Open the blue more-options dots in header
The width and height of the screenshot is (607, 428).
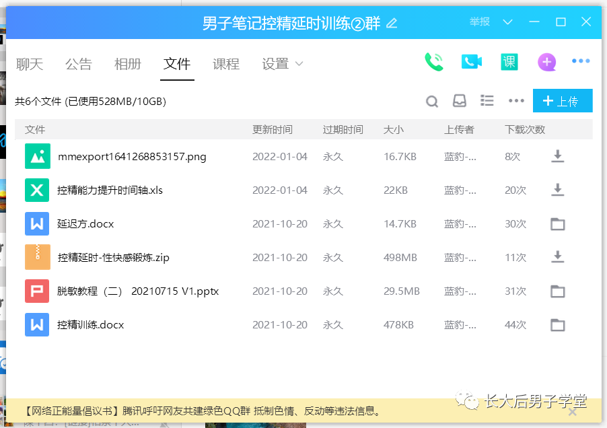point(581,61)
